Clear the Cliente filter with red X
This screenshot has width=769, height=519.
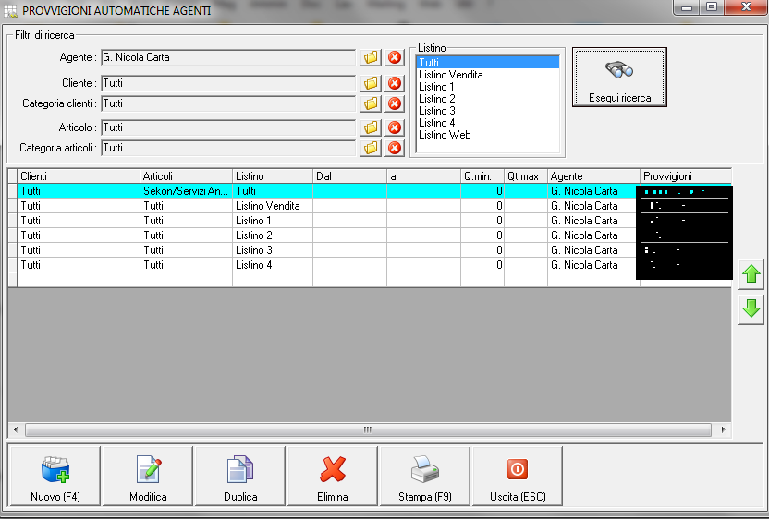pos(395,83)
